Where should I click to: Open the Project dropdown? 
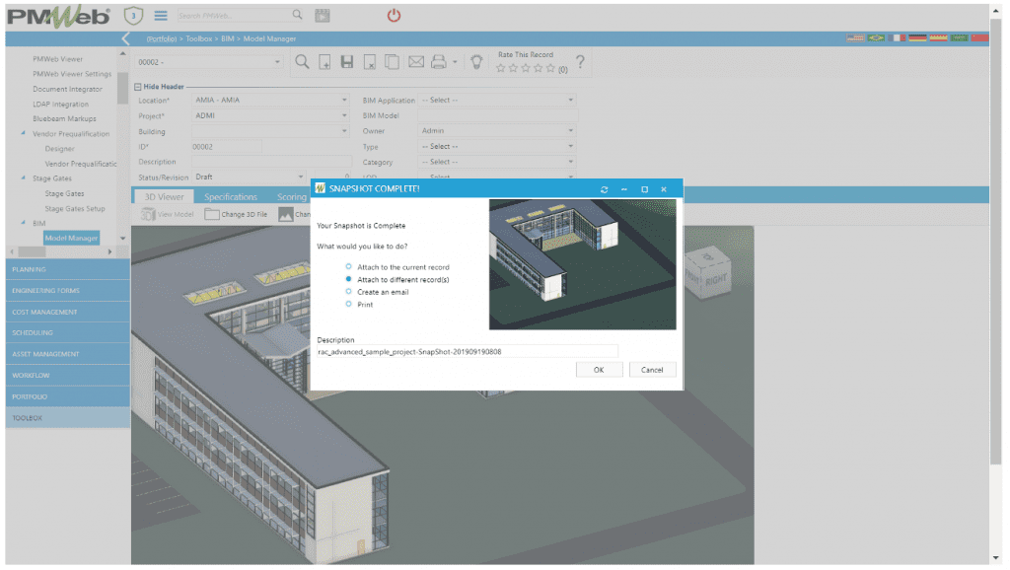344,115
